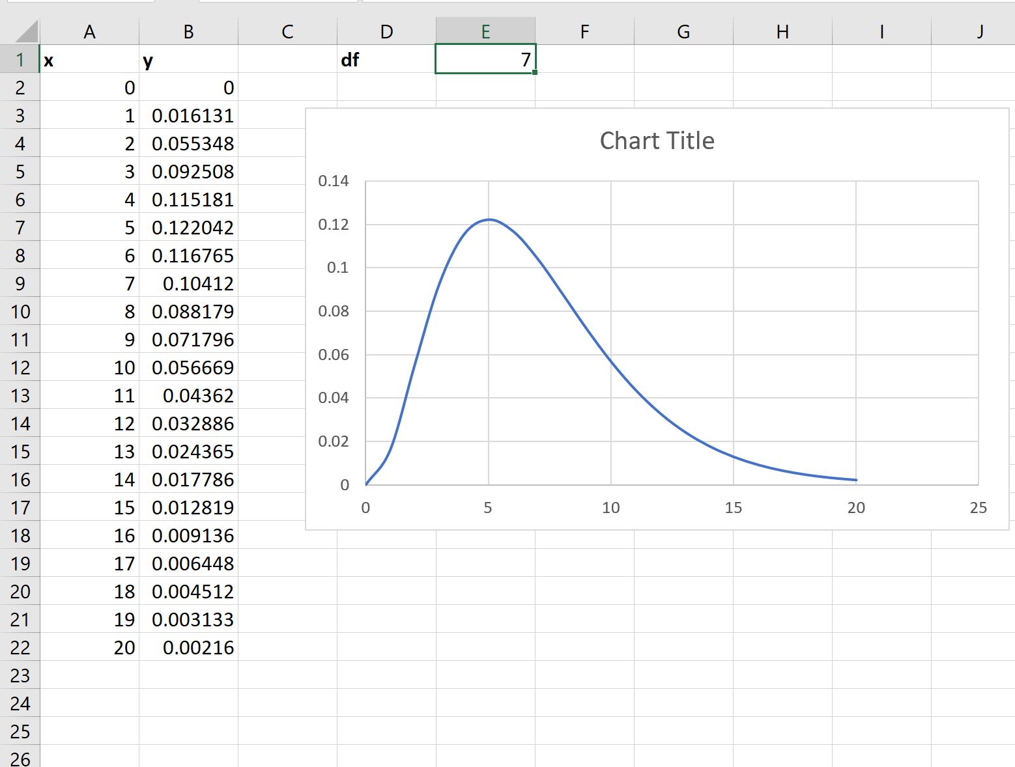Select cell with value 0.056669

tap(189, 367)
